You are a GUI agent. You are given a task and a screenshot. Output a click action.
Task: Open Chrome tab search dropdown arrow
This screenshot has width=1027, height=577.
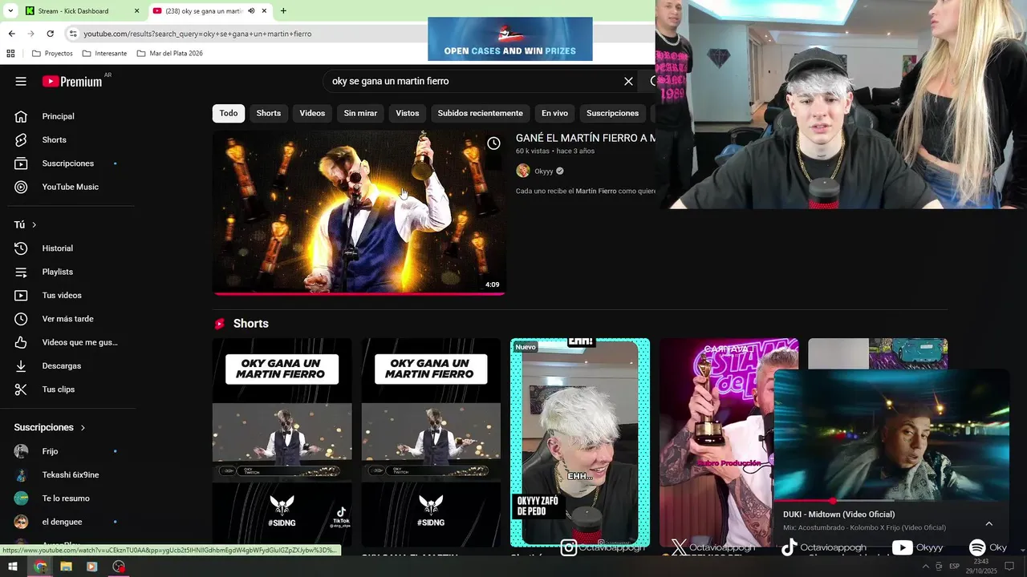click(10, 11)
